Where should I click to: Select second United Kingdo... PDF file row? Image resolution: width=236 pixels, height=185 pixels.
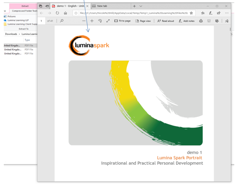(x=20, y=50)
